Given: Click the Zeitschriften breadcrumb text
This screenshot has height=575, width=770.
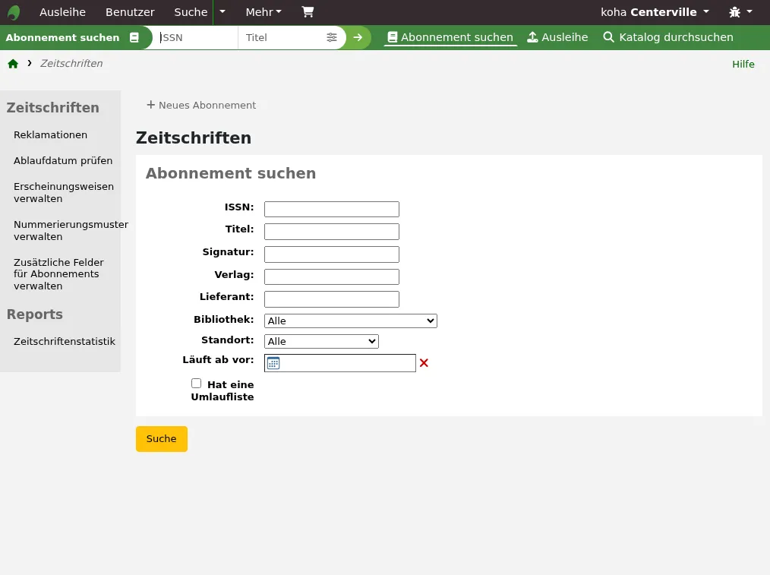Looking at the screenshot, I should pos(71,63).
